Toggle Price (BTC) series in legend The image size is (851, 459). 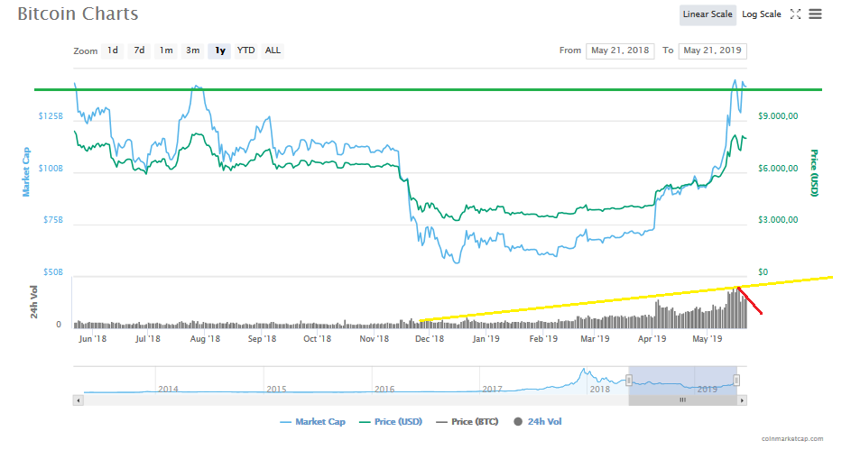point(467,421)
